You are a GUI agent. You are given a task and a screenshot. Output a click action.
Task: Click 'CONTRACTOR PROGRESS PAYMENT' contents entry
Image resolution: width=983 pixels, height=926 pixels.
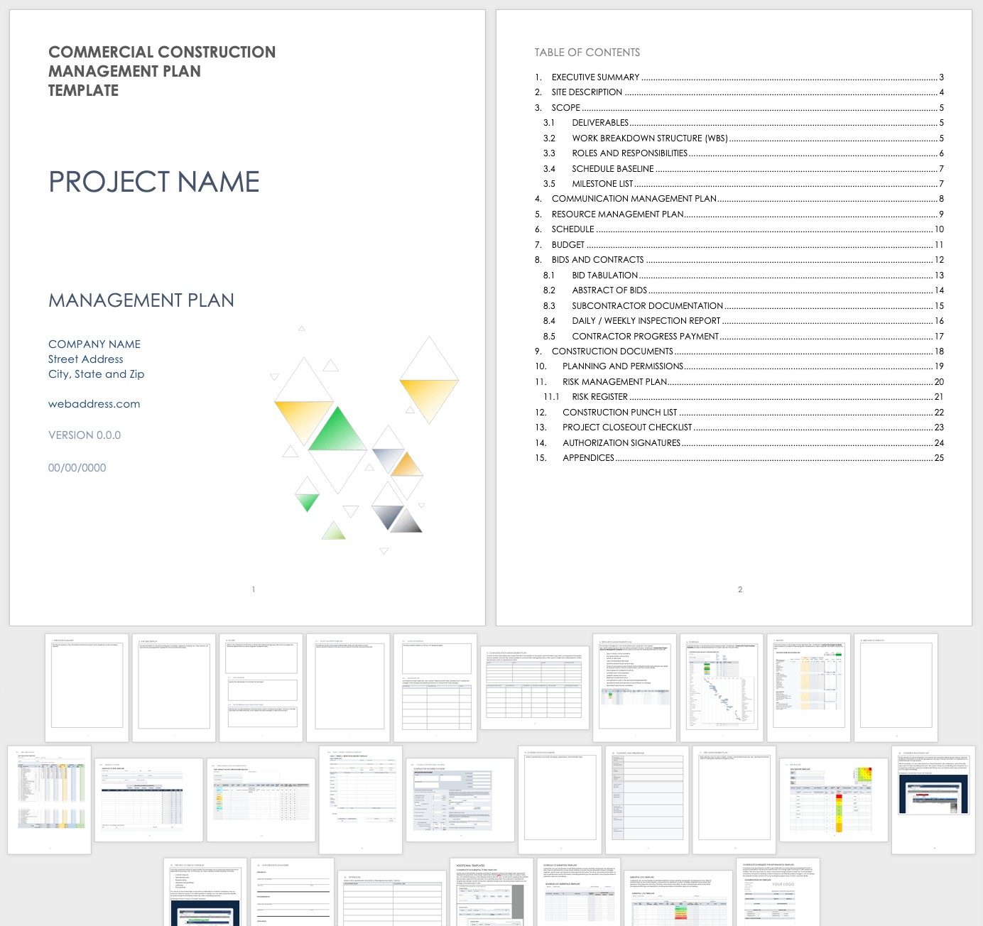coord(744,337)
